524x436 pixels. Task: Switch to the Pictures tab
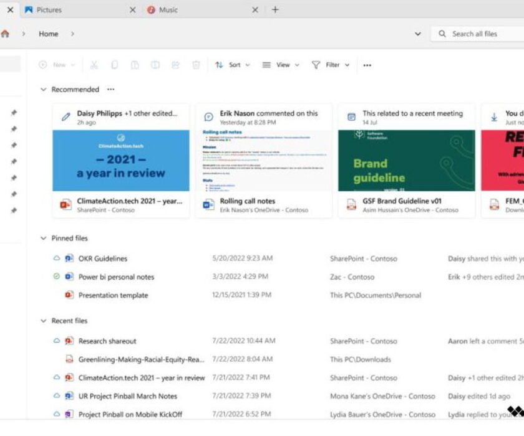pos(49,10)
